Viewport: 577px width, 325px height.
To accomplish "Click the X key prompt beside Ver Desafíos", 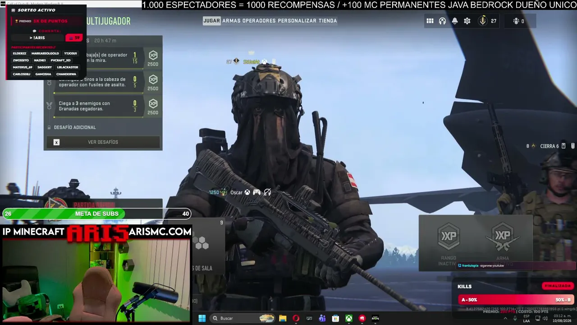I will point(56,142).
